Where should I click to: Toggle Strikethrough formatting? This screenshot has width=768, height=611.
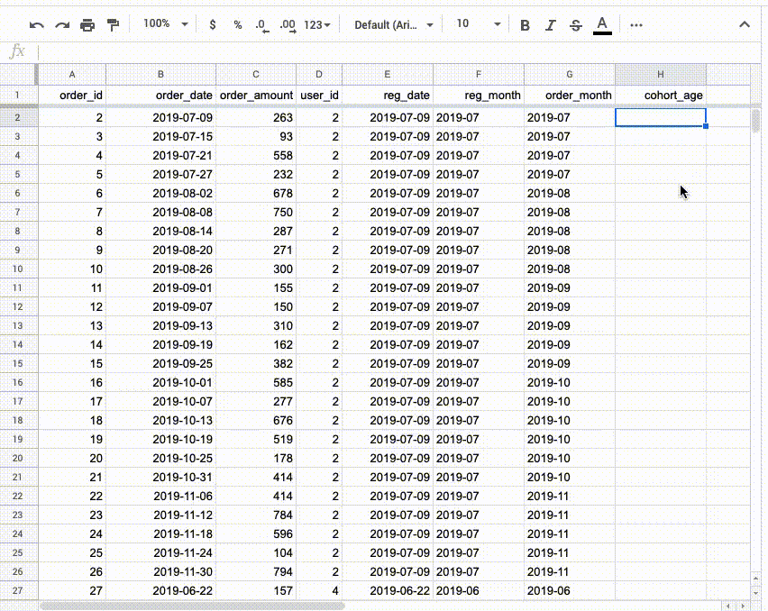click(576, 25)
